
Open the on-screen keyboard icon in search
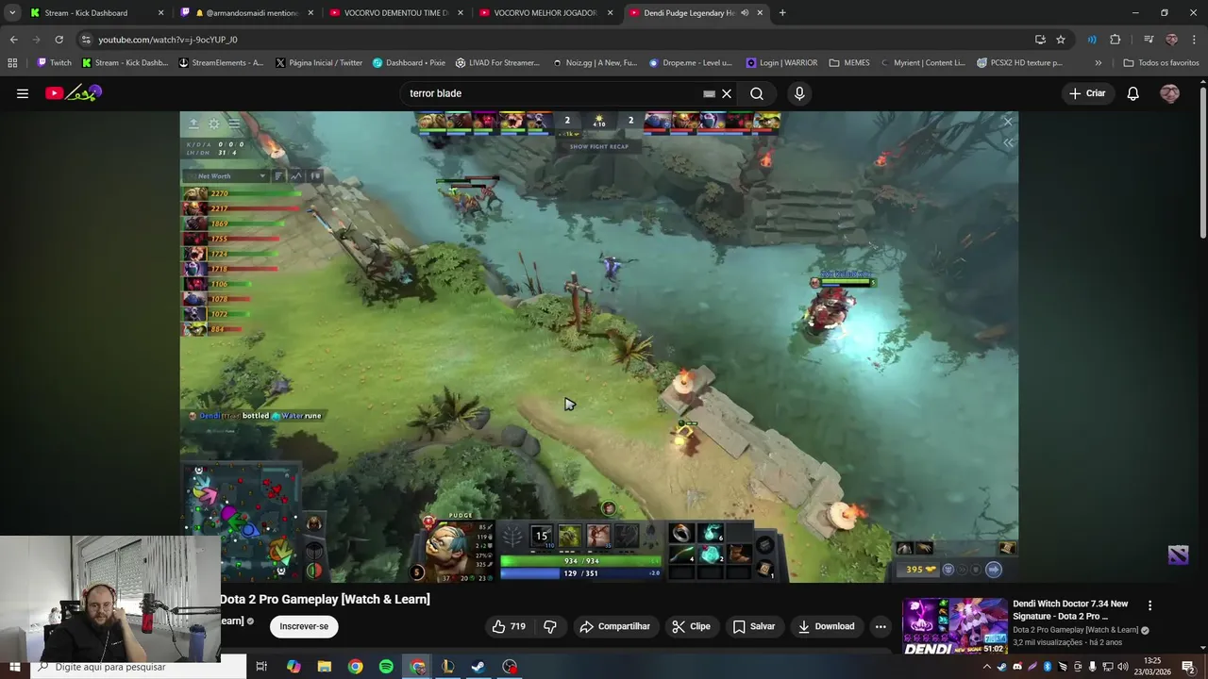click(709, 93)
